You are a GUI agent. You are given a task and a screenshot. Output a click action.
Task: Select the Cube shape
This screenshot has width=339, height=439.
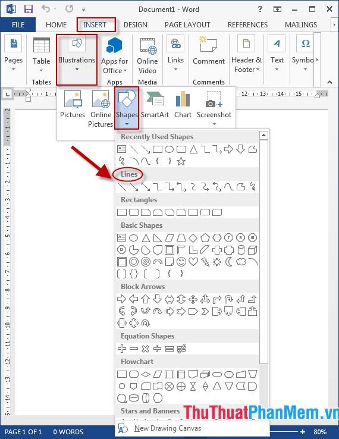point(253,250)
